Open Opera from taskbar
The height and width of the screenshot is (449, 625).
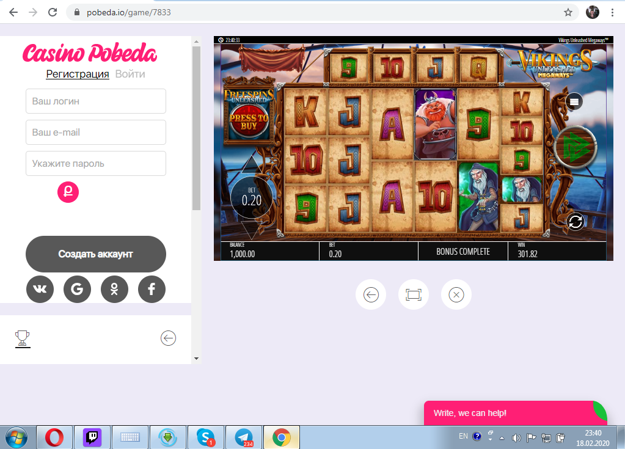click(54, 437)
